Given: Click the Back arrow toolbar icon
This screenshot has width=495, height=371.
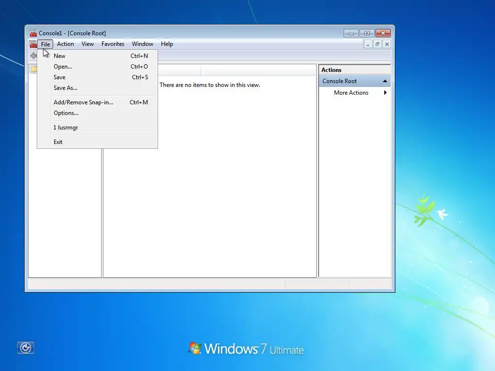Looking at the screenshot, I should pyautogui.click(x=33, y=56).
